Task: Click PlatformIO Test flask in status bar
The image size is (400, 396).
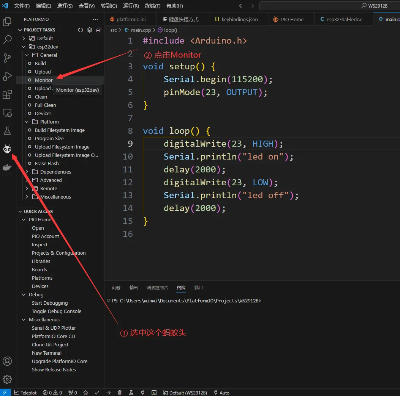Action: 131,393
